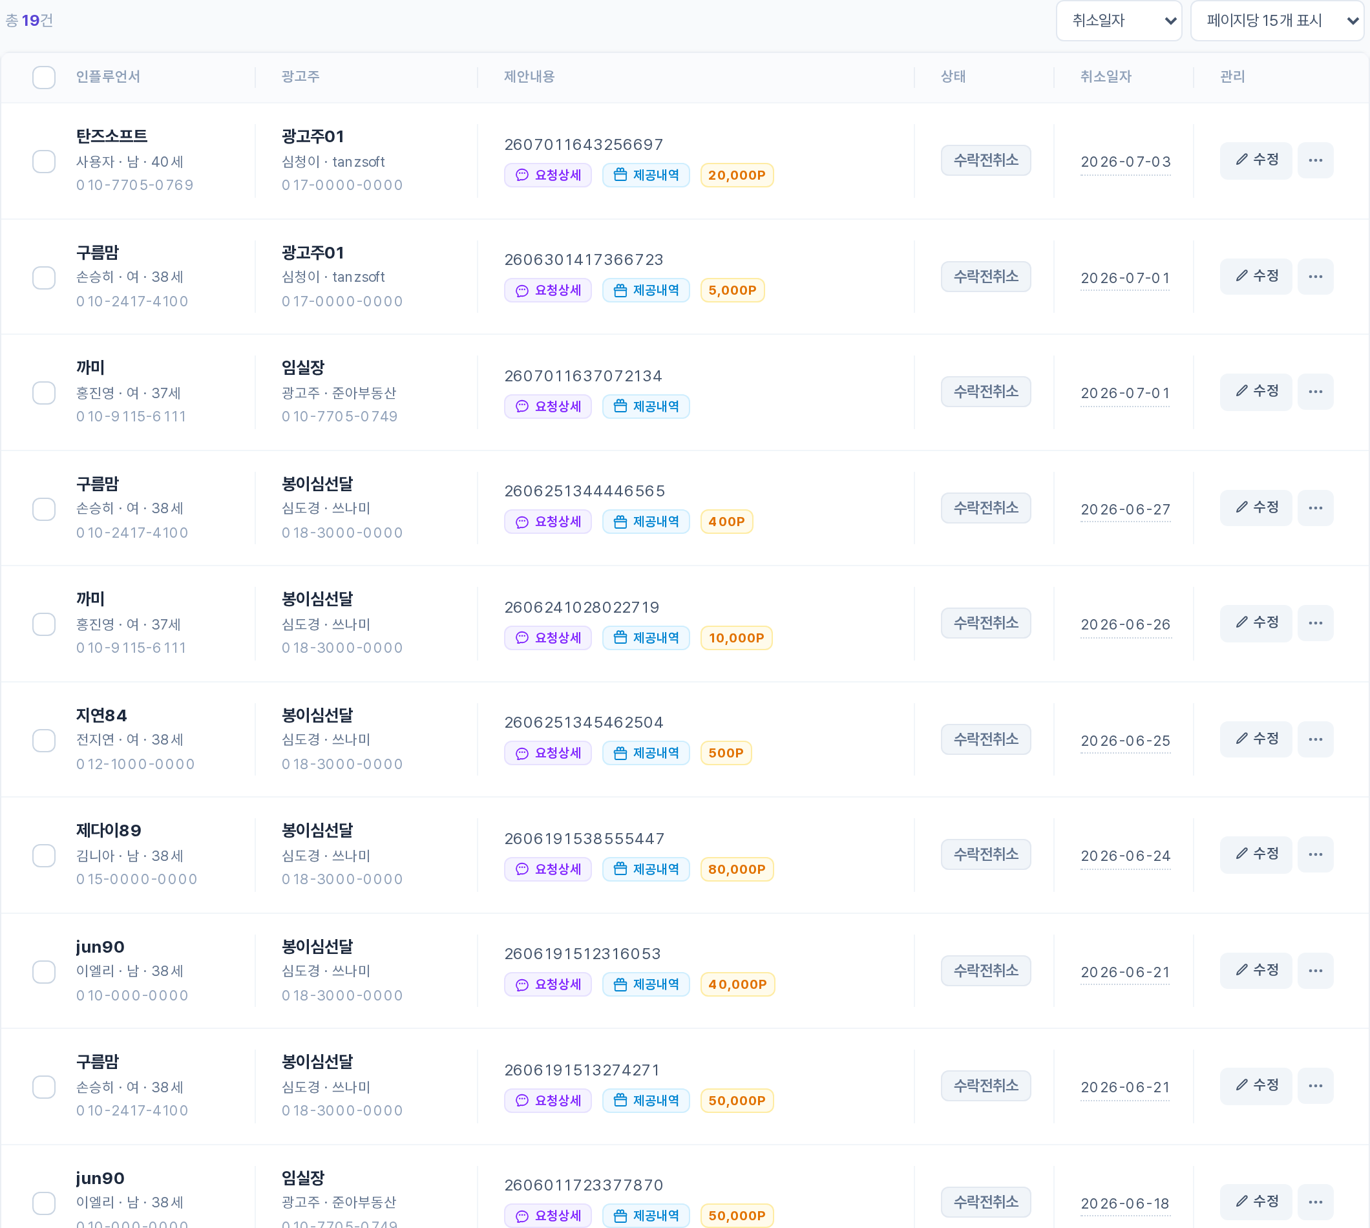Open 요청상세 for proposal 2606241028022719

548,639
